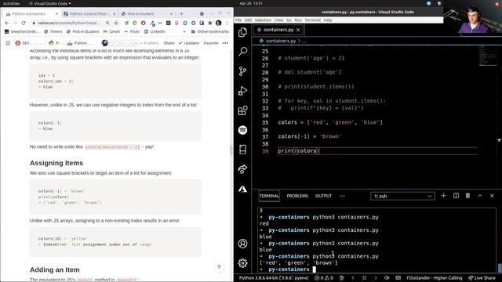The width and height of the screenshot is (502, 282).
Task: Go back in Chrome browser
Action: tap(7, 23)
